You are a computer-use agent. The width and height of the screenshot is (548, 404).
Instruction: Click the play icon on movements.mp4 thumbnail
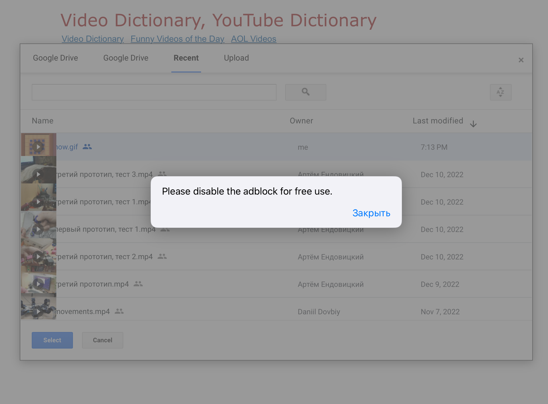coord(38,311)
